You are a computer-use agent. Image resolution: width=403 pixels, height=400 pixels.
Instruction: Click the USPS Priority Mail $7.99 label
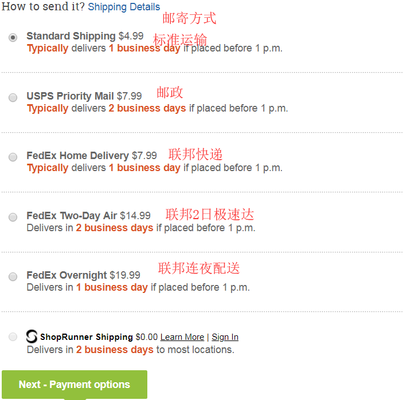coord(84,96)
